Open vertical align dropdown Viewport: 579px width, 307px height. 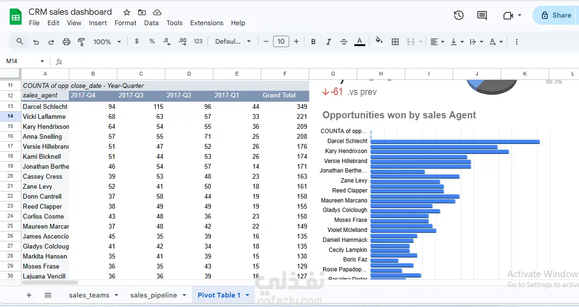coord(457,42)
